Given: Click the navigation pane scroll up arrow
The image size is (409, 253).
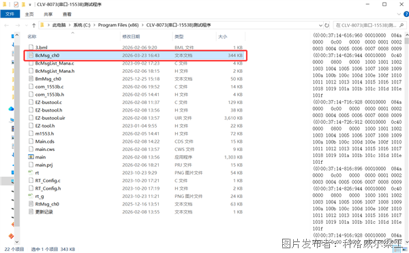Looking at the screenshot, I should pos(17,35).
